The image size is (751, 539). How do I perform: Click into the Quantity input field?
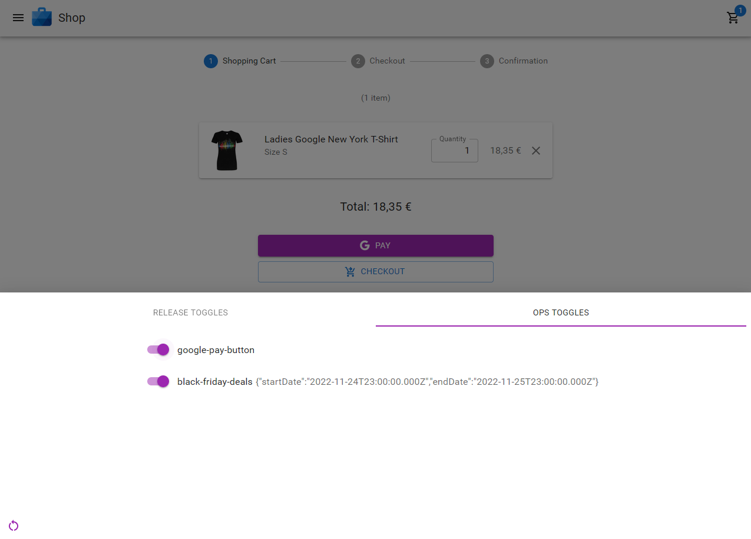[455, 151]
